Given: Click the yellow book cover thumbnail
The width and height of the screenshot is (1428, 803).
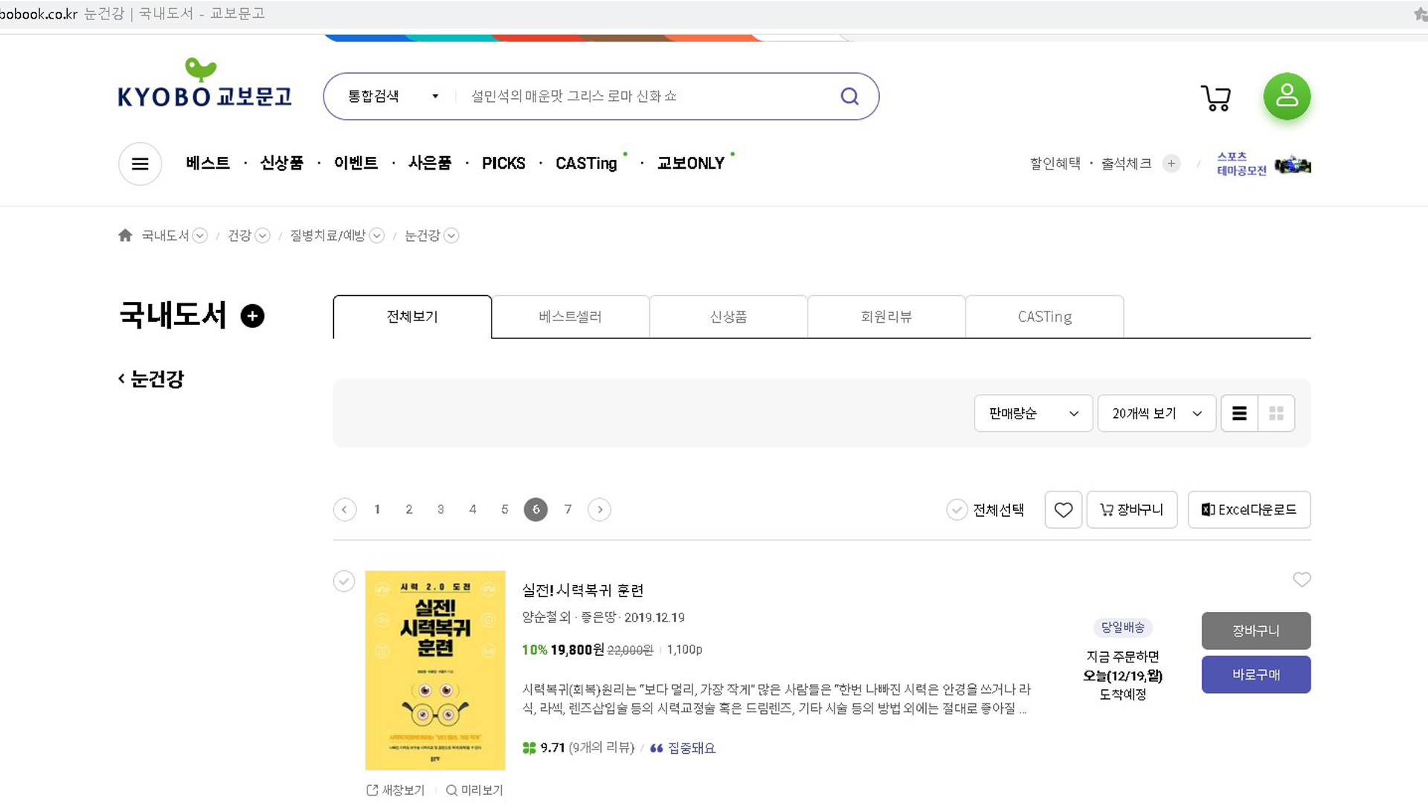Looking at the screenshot, I should click(x=435, y=670).
